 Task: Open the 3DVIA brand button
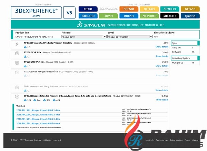pyautogui.click(x=109, y=16)
